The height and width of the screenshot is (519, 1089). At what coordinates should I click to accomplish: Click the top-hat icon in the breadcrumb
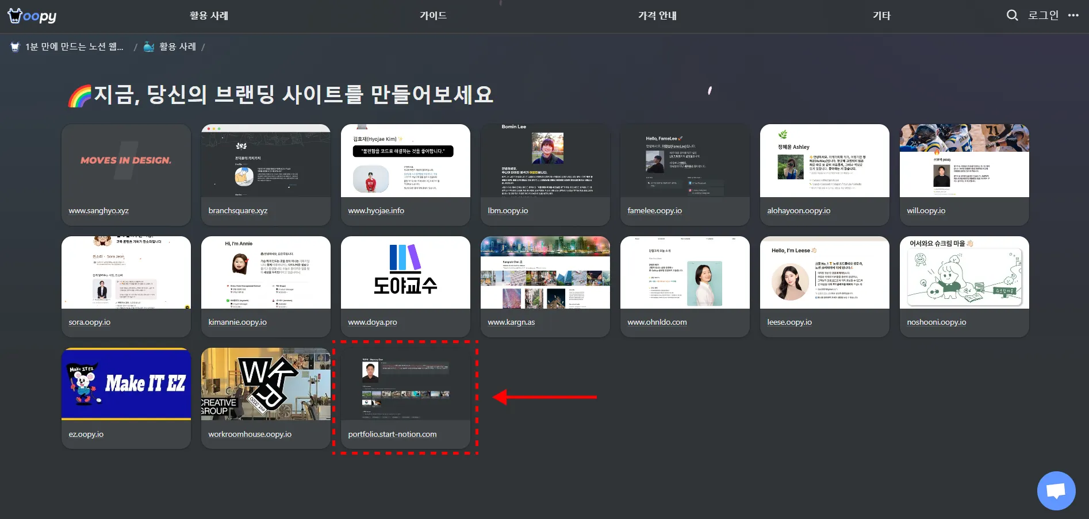point(15,47)
